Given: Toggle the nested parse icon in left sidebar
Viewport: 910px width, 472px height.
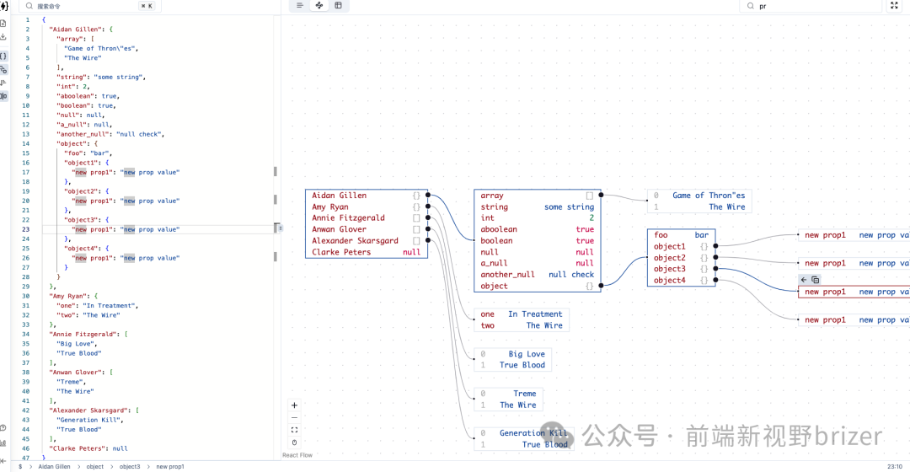Looking at the screenshot, I should pos(3,70).
